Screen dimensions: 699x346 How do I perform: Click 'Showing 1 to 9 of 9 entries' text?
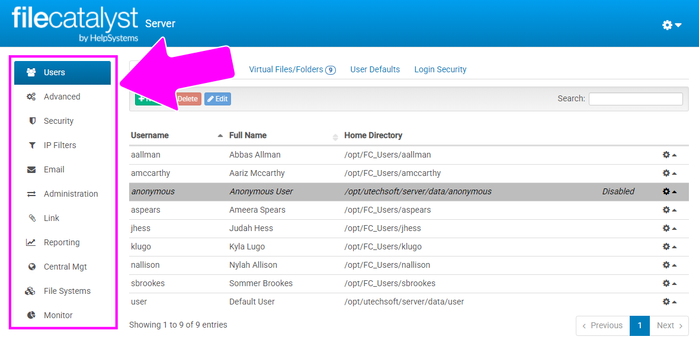coord(178,325)
